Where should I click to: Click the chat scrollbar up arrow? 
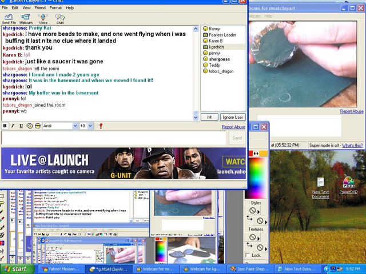tap(196, 29)
